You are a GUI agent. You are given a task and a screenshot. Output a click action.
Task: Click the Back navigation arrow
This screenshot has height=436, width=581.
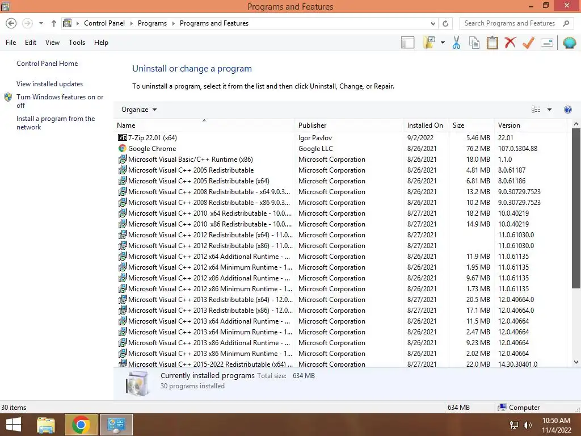pos(11,23)
